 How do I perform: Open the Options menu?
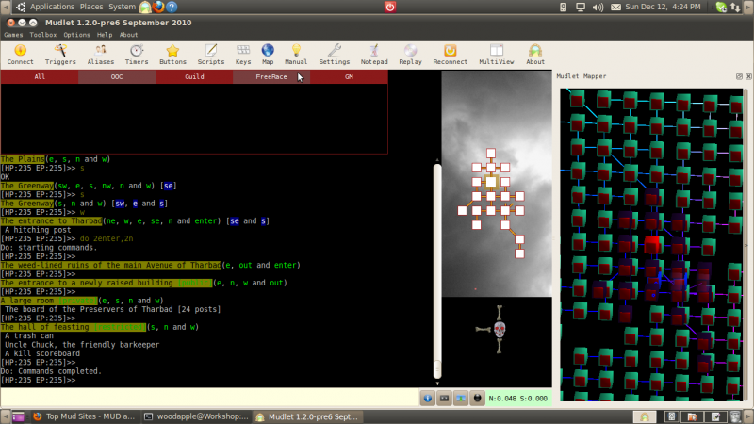(77, 35)
